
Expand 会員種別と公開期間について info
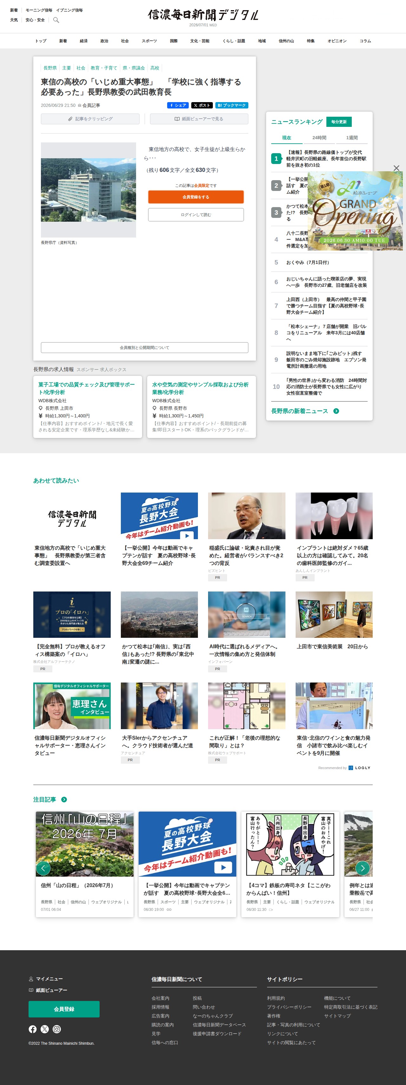pos(144,348)
